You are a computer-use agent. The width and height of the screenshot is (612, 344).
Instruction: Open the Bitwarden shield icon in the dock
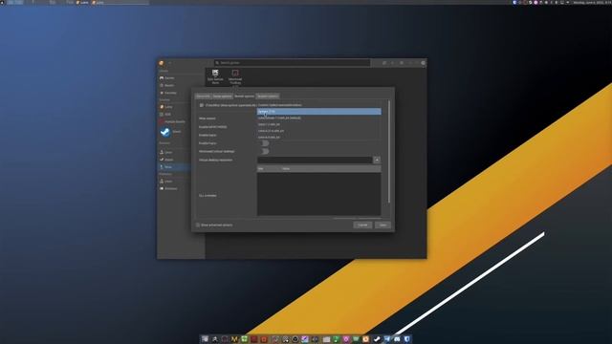(407, 339)
